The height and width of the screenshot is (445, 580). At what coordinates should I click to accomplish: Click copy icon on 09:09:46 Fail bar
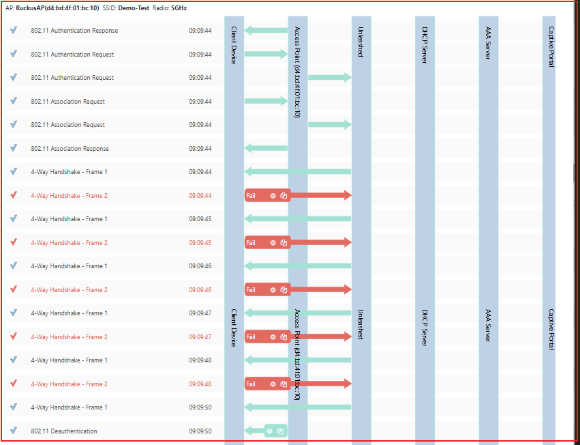click(x=284, y=290)
